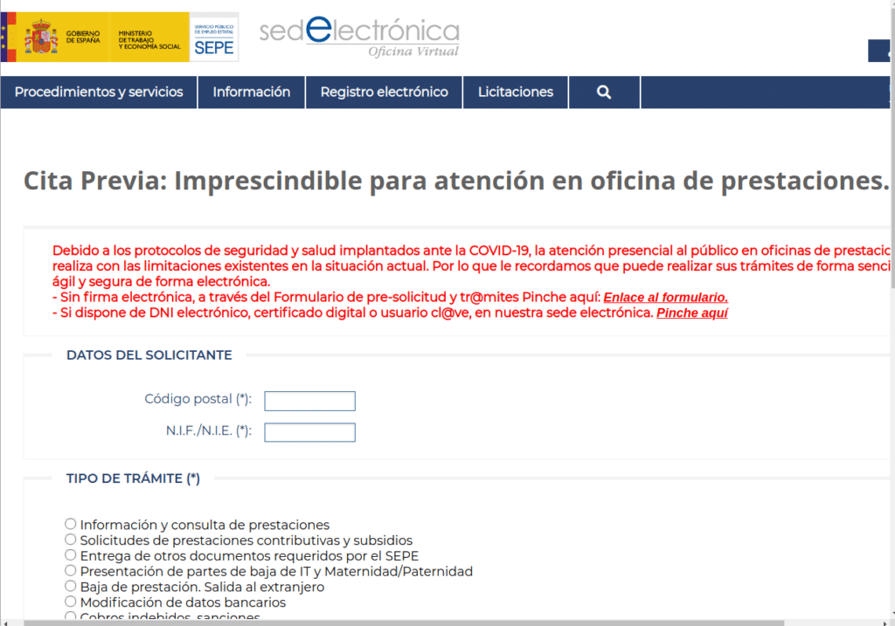Focus the N.I.F./N.I.E. input field
Image resolution: width=895 pixels, height=626 pixels.
tap(310, 432)
